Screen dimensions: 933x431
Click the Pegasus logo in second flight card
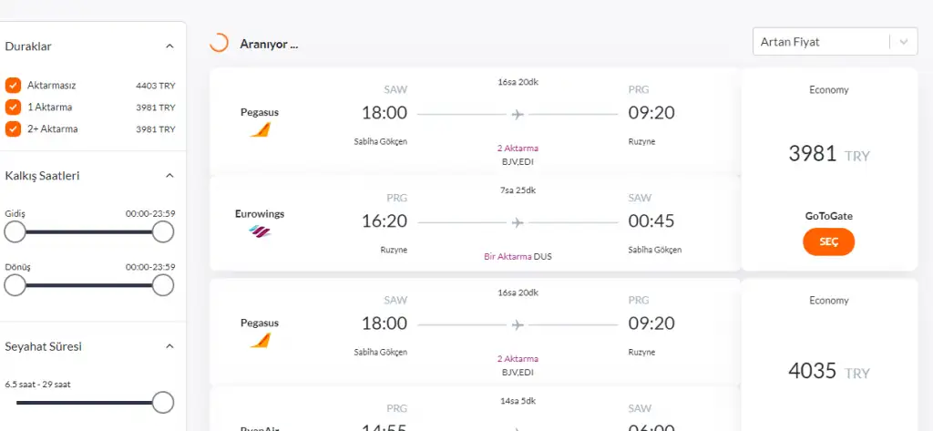pyautogui.click(x=260, y=339)
